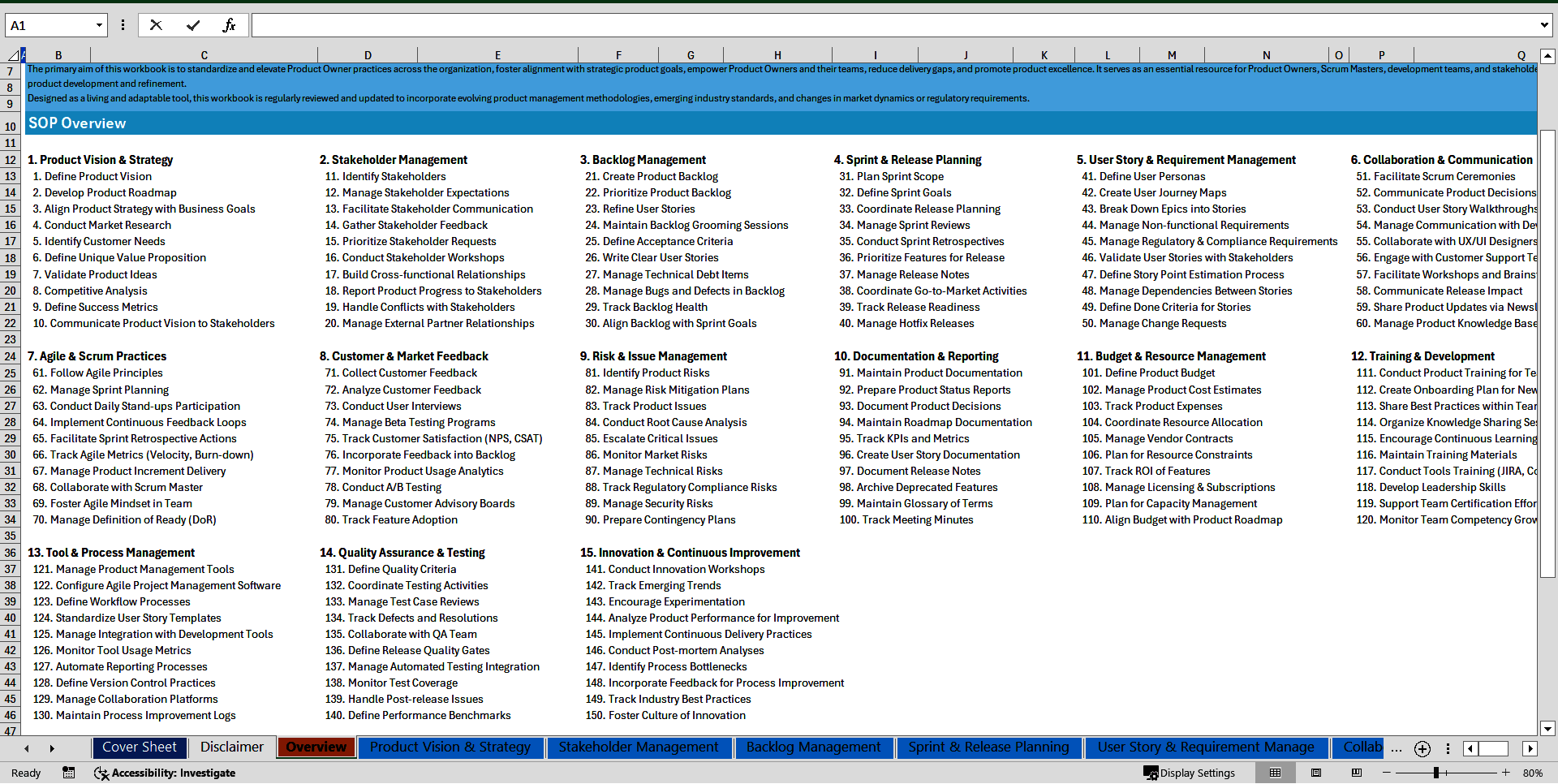
Task: Cancel entry using the formula bar X icon
Action: [156, 25]
